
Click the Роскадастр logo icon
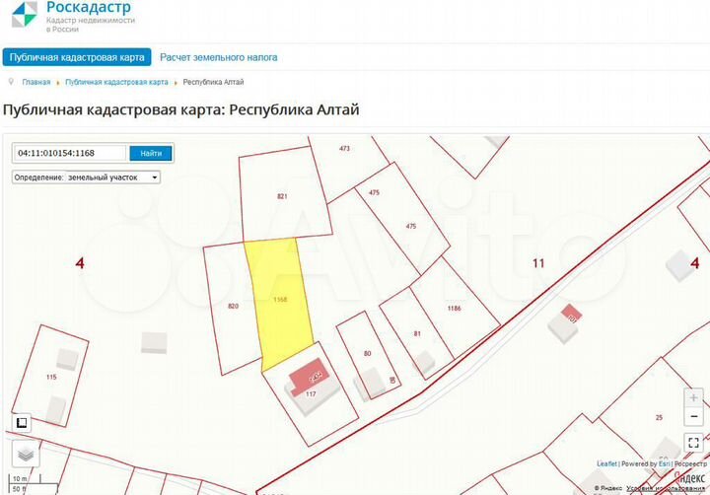22,14
